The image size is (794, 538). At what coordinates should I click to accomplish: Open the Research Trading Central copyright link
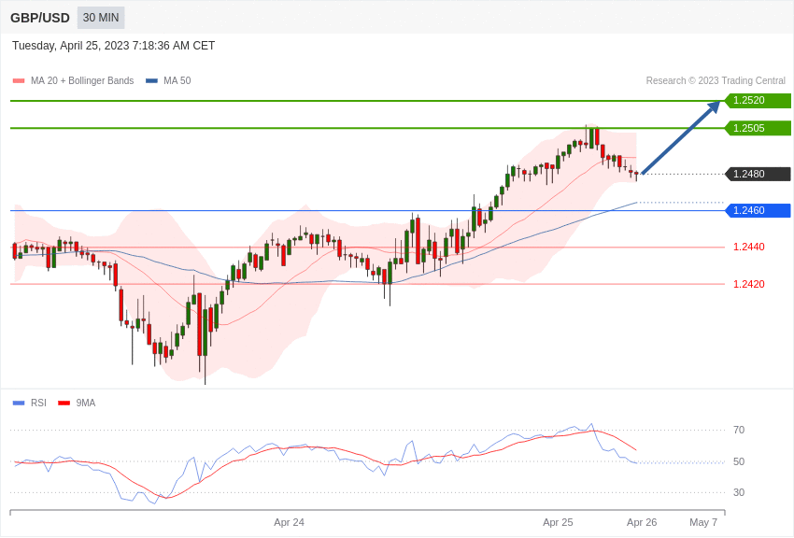coord(716,81)
